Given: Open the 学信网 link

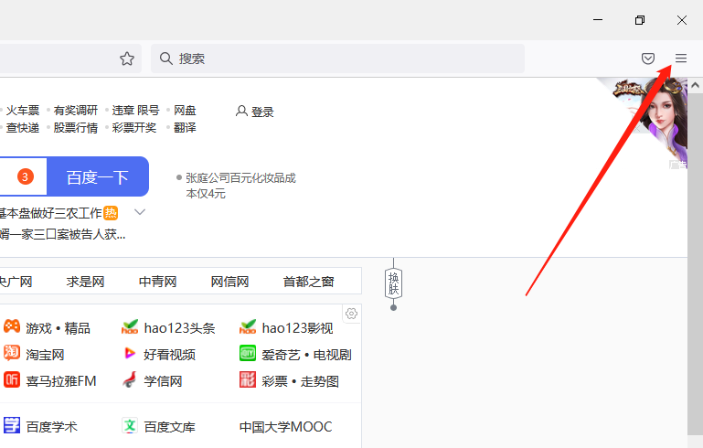Looking at the screenshot, I should 163,381.
